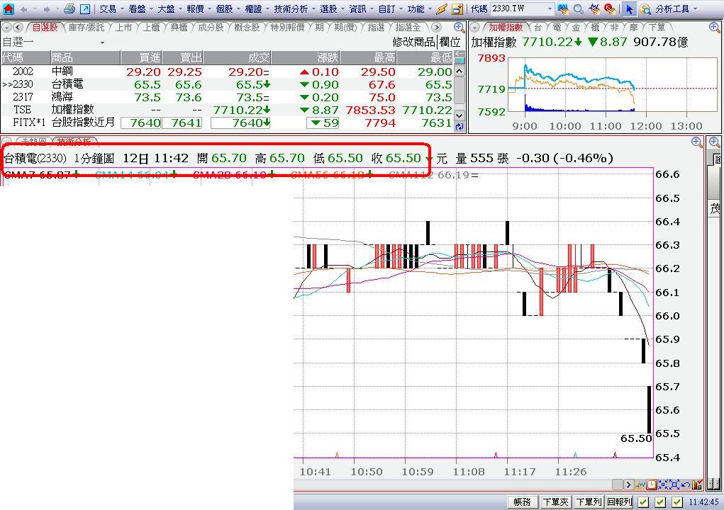724x510 pixels.
Task: Sort by the 漲跌 column header
Action: [306, 57]
